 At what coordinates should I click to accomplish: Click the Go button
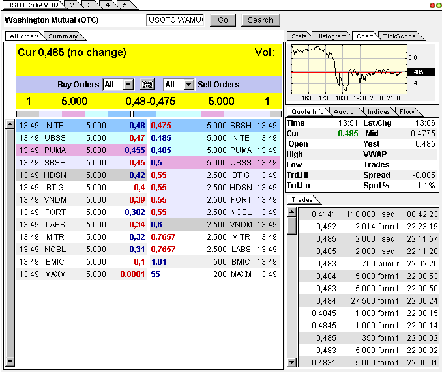coord(223,20)
